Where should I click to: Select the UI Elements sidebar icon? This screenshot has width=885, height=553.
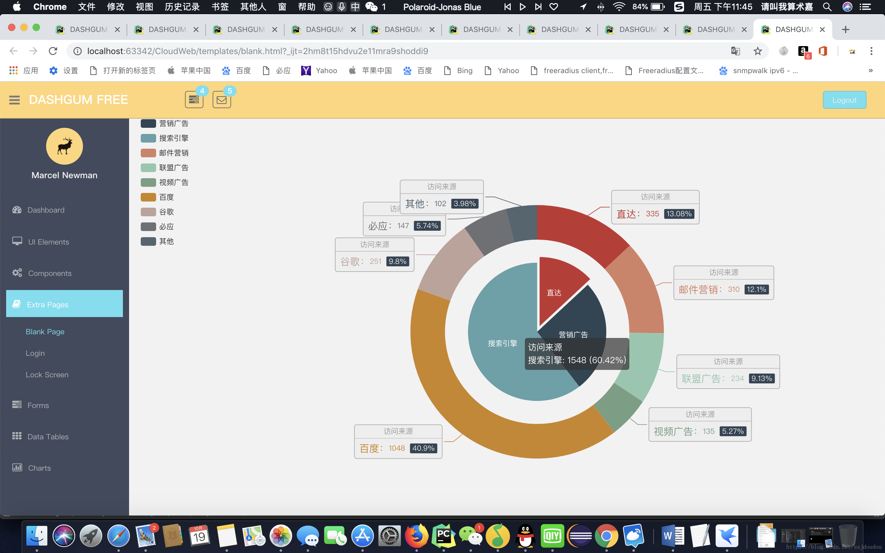[17, 241]
